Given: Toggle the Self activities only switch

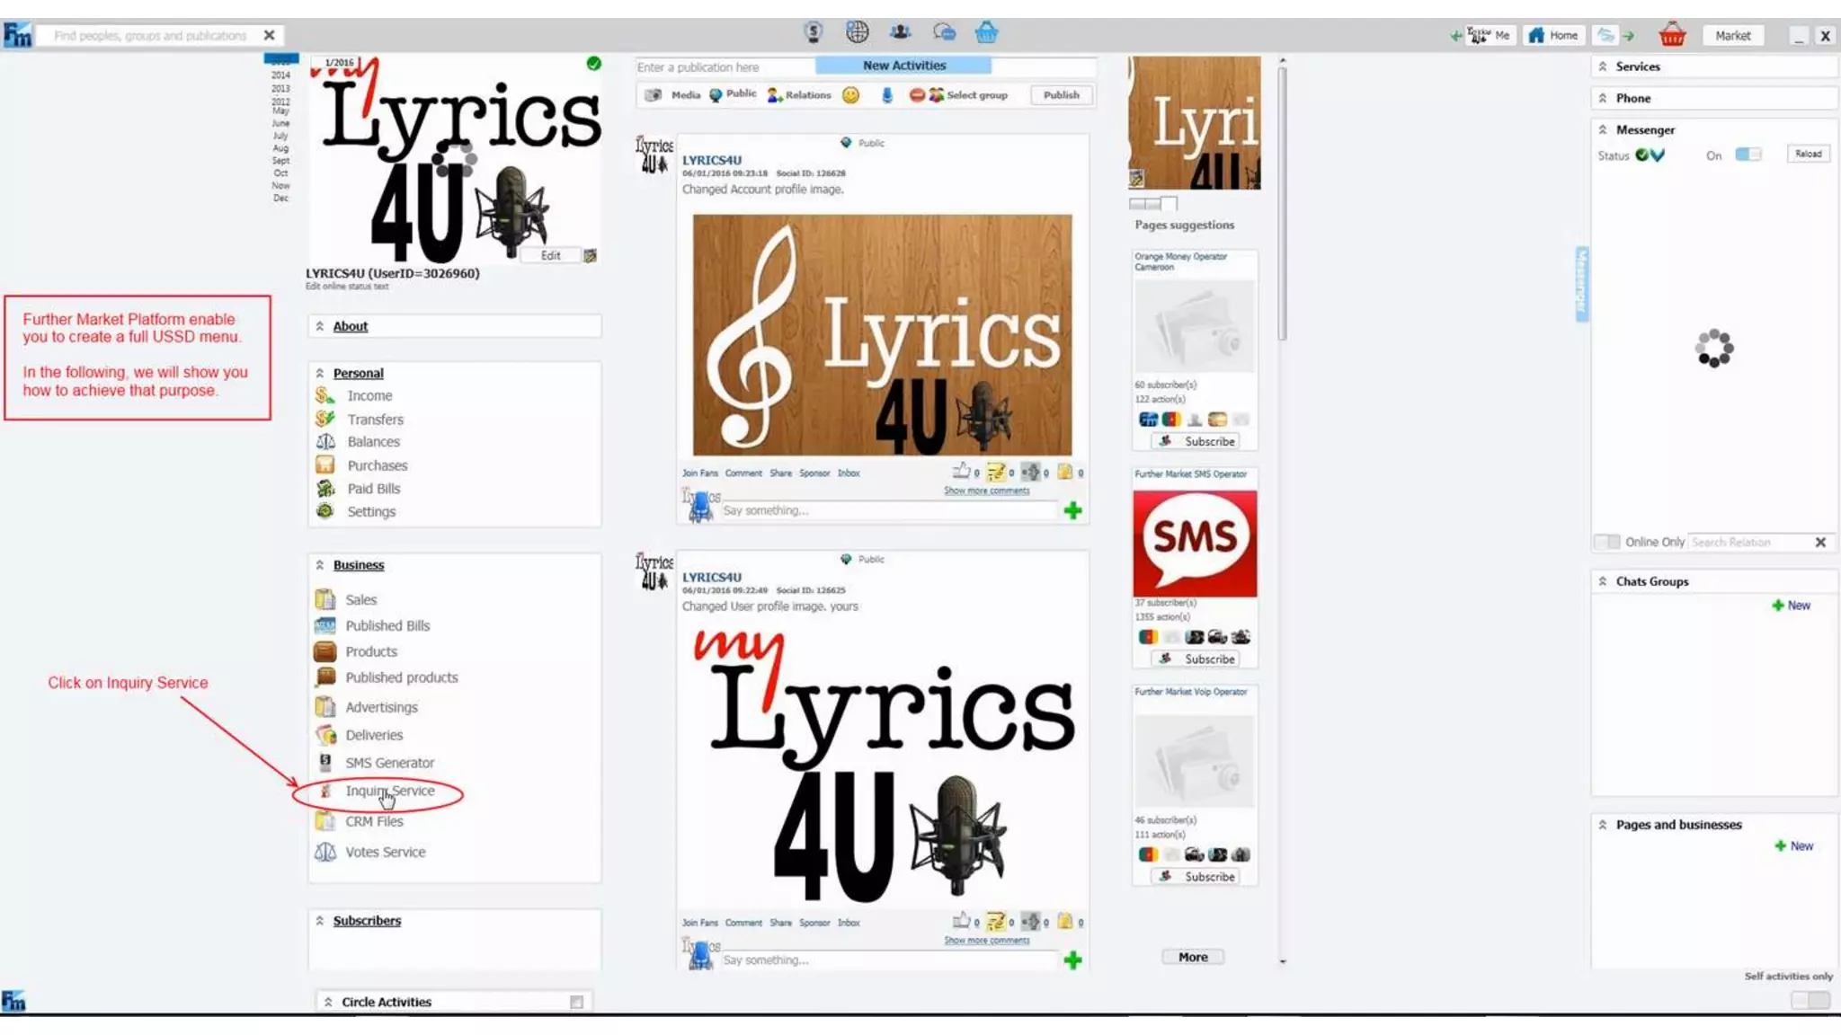Looking at the screenshot, I should 1810,1000.
